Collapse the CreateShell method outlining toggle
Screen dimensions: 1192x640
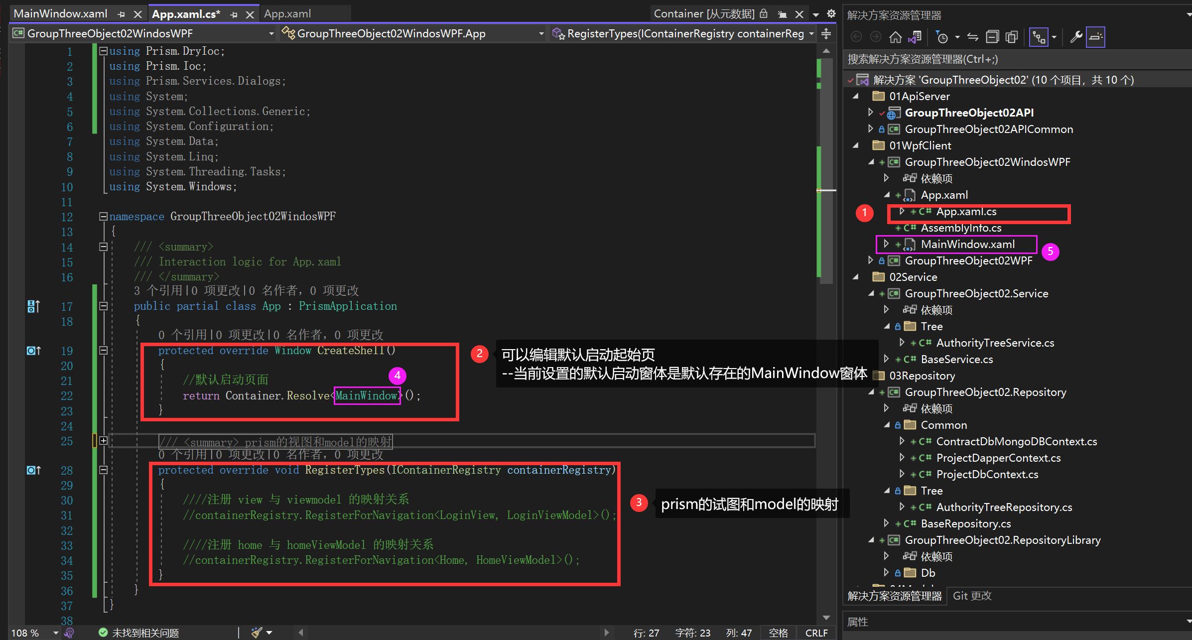[x=103, y=351]
